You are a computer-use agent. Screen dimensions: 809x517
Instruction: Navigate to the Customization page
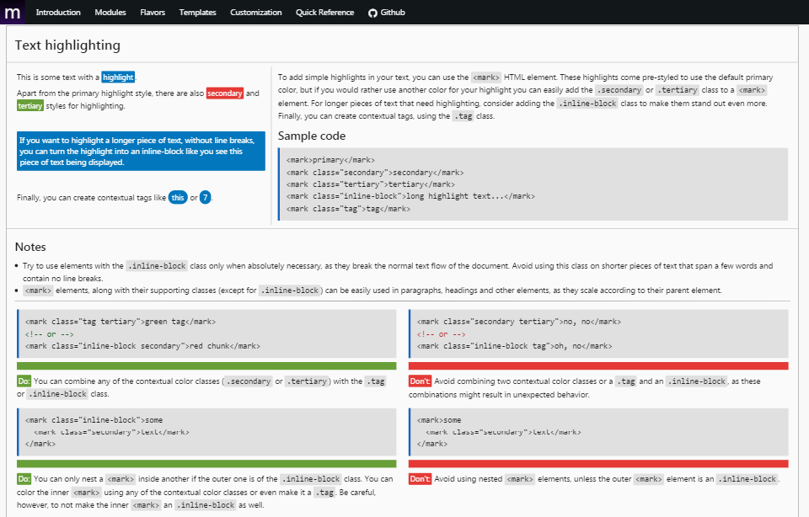pyautogui.click(x=256, y=13)
